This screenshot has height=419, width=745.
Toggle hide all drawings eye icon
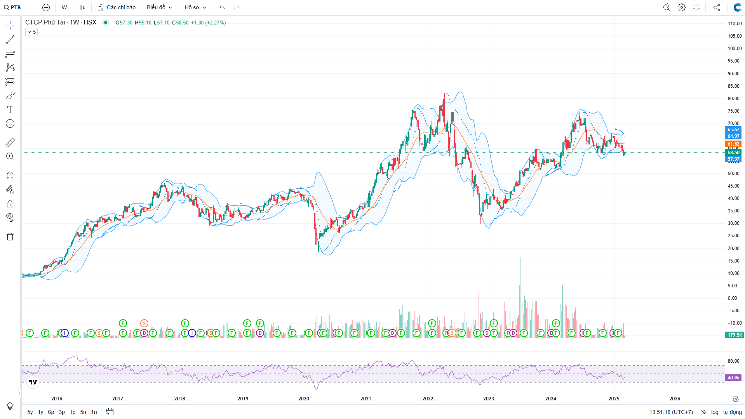[10, 217]
